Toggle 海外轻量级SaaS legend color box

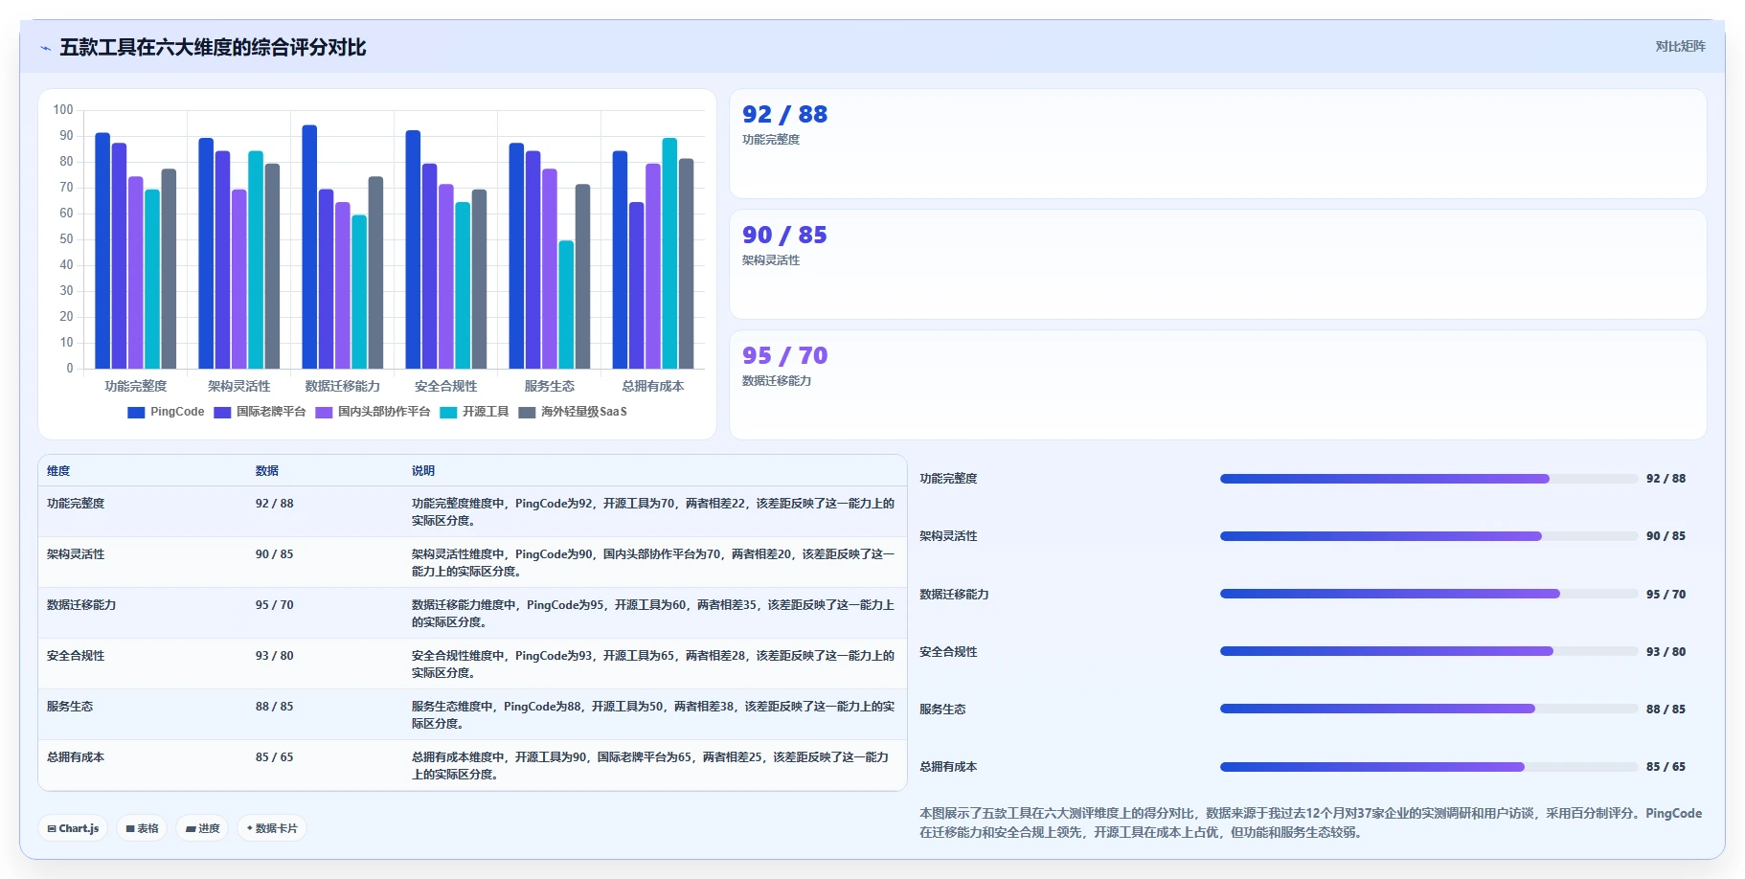pyautogui.click(x=527, y=413)
